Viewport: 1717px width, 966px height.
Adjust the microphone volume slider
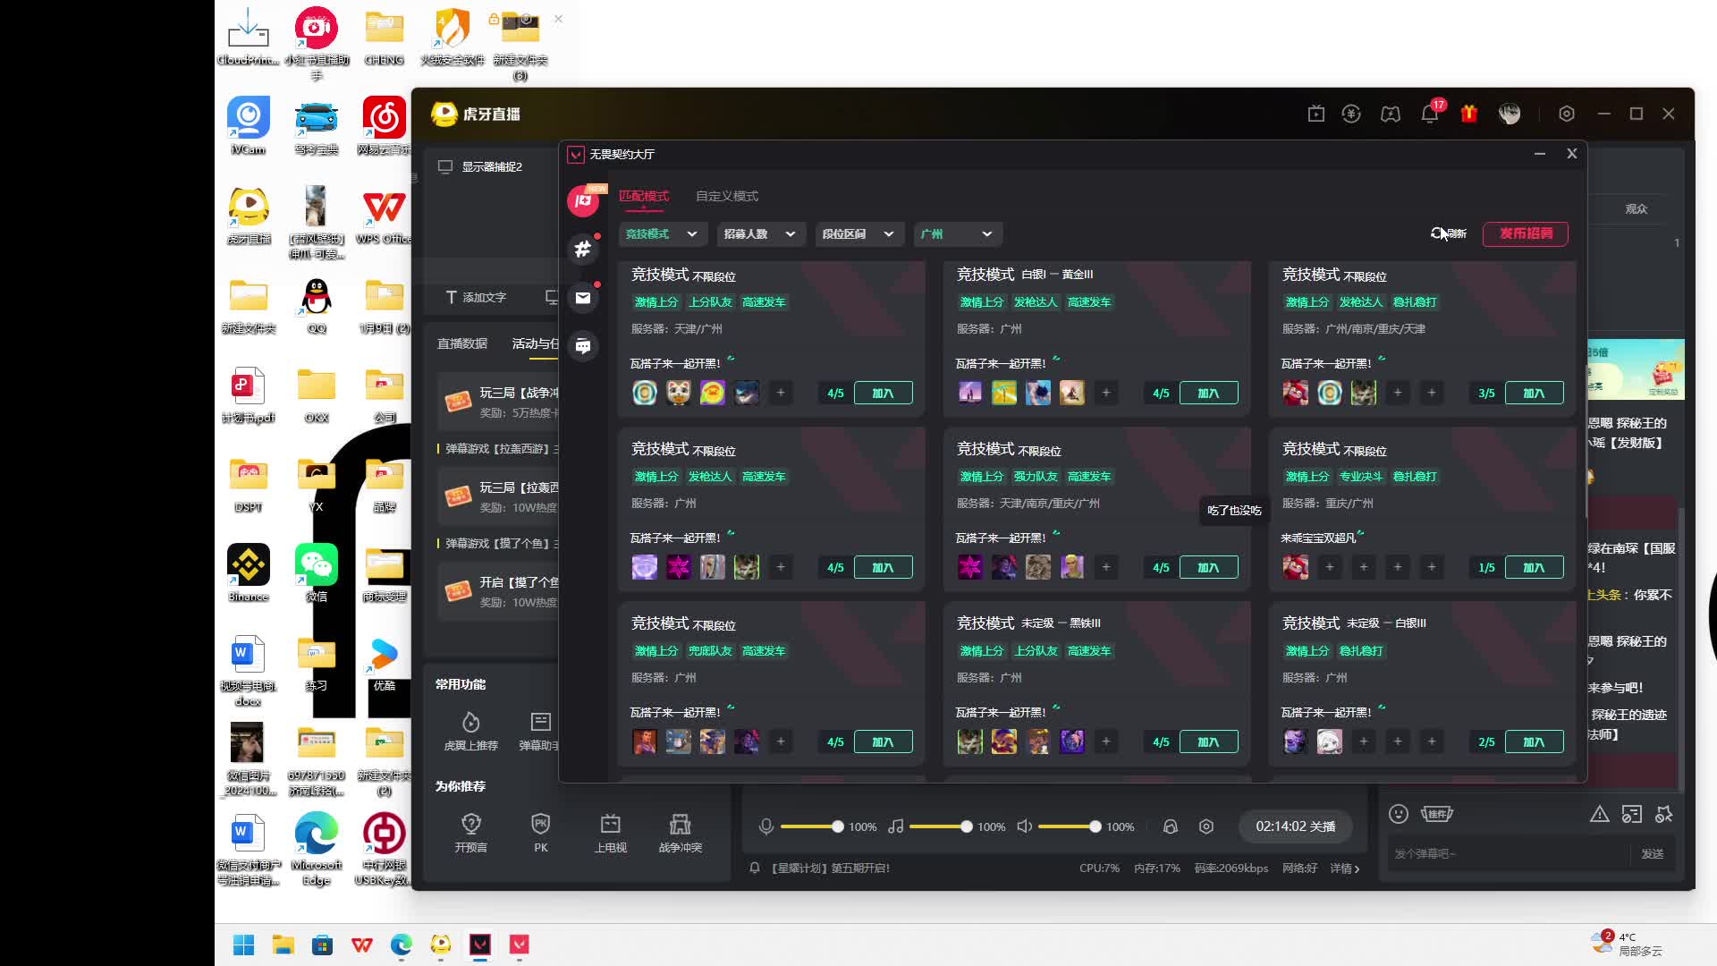(837, 826)
